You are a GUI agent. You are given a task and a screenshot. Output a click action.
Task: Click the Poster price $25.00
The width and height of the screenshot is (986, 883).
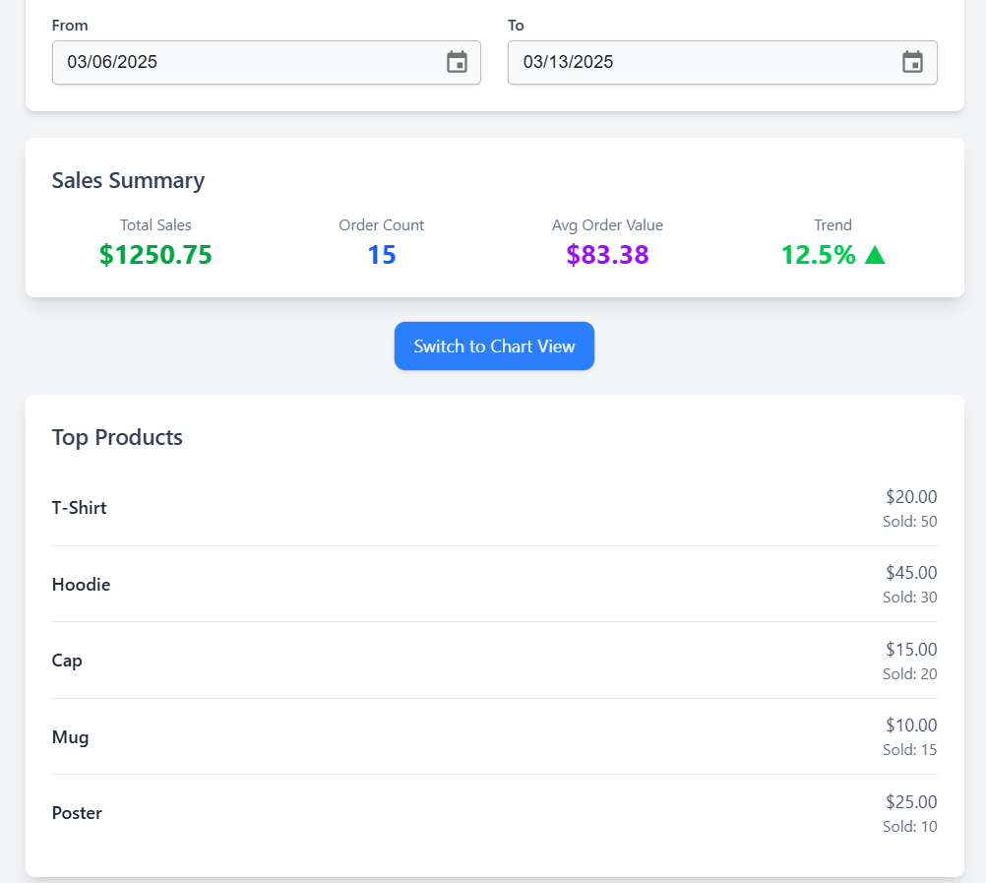pos(911,801)
